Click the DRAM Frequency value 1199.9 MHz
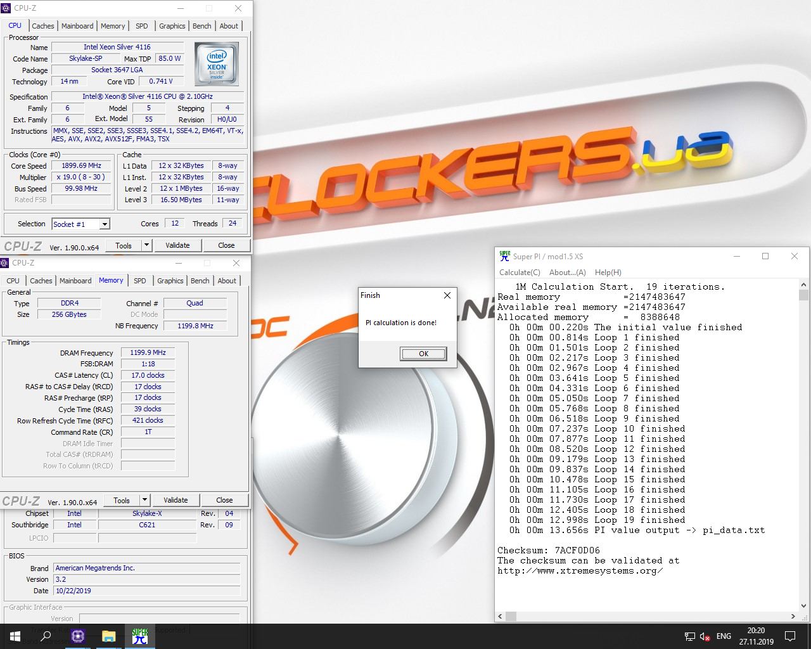The height and width of the screenshot is (649, 811). [x=148, y=353]
